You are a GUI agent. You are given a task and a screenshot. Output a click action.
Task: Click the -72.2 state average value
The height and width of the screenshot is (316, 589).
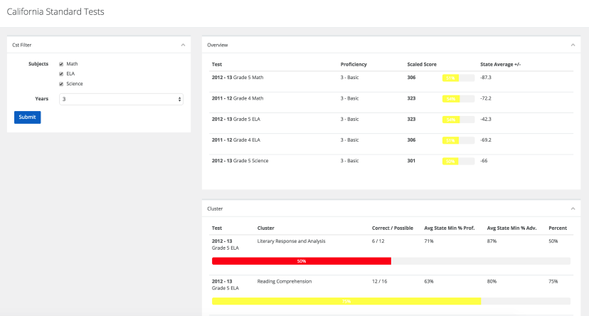[486, 98]
